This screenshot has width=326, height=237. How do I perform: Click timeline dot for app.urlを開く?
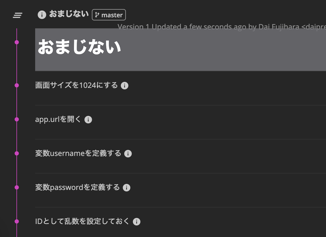(17, 119)
